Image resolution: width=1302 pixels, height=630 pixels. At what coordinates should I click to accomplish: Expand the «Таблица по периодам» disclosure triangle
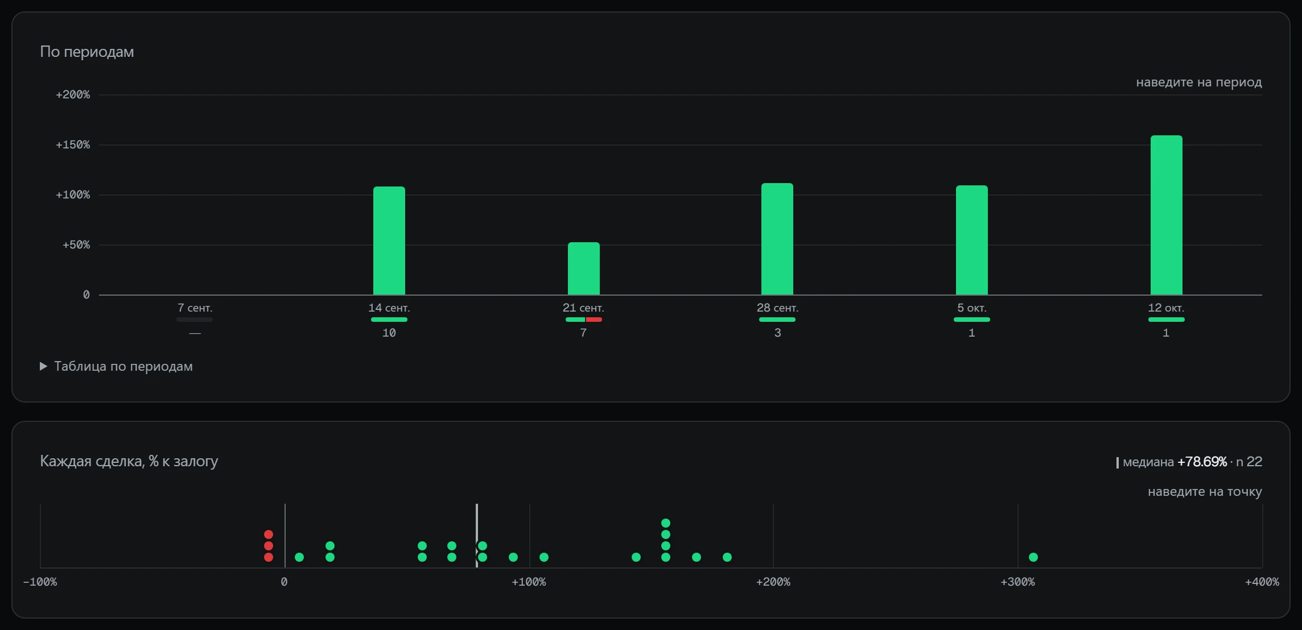(43, 366)
